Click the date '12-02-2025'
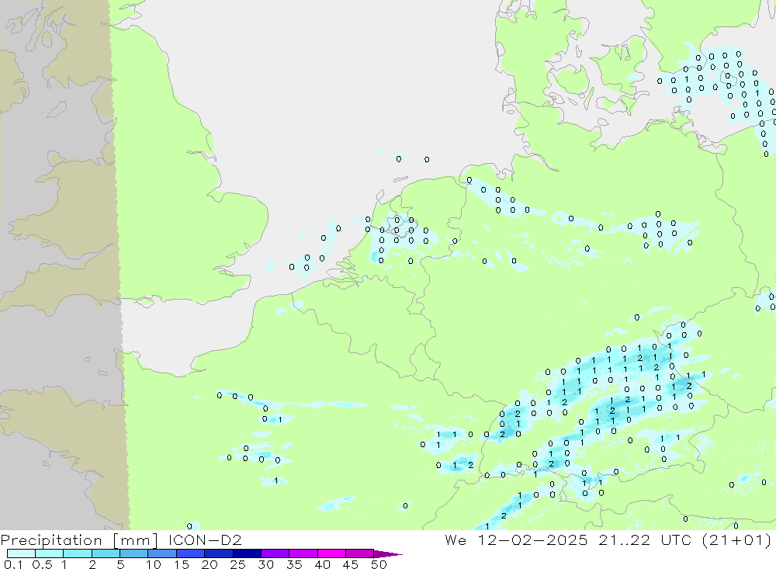Viewport: 776px width, 569px height. pos(532,540)
